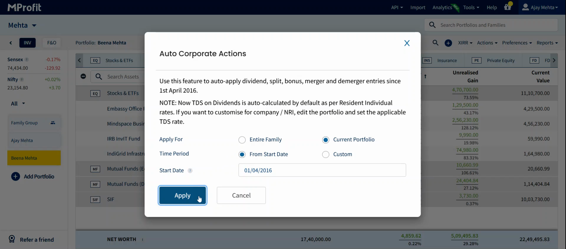Click the Family Group people icon
The image size is (566, 249).
click(53, 123)
